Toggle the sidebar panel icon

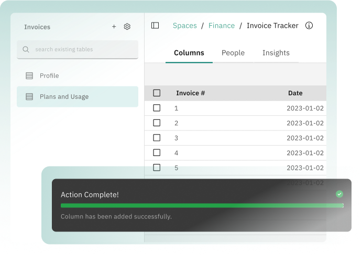(x=155, y=25)
